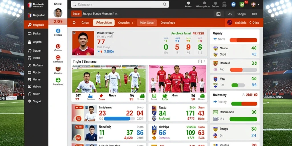
Task: Click the red heart icon under the left thumbnail
Action: (101, 96)
